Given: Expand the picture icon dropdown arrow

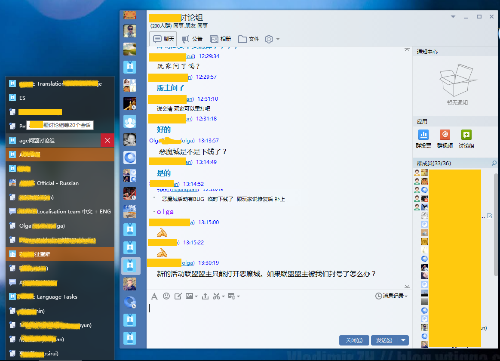Looking at the screenshot, I should click(x=196, y=296).
